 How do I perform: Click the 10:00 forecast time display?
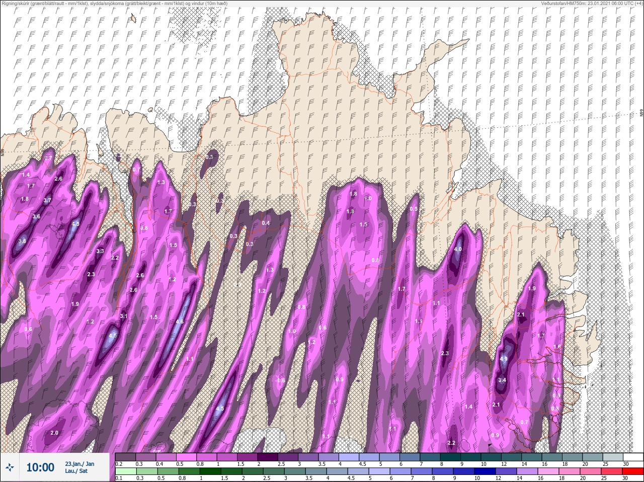(40, 467)
